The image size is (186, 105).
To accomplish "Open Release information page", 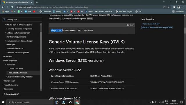I will click(15, 48).
